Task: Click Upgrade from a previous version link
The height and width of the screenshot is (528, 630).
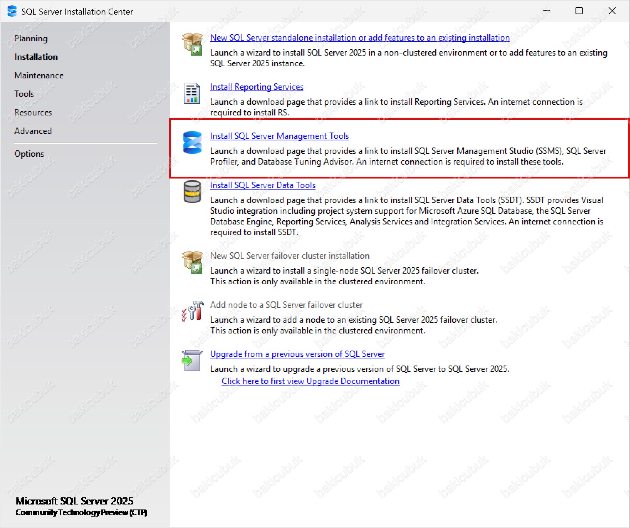Action: [x=297, y=354]
